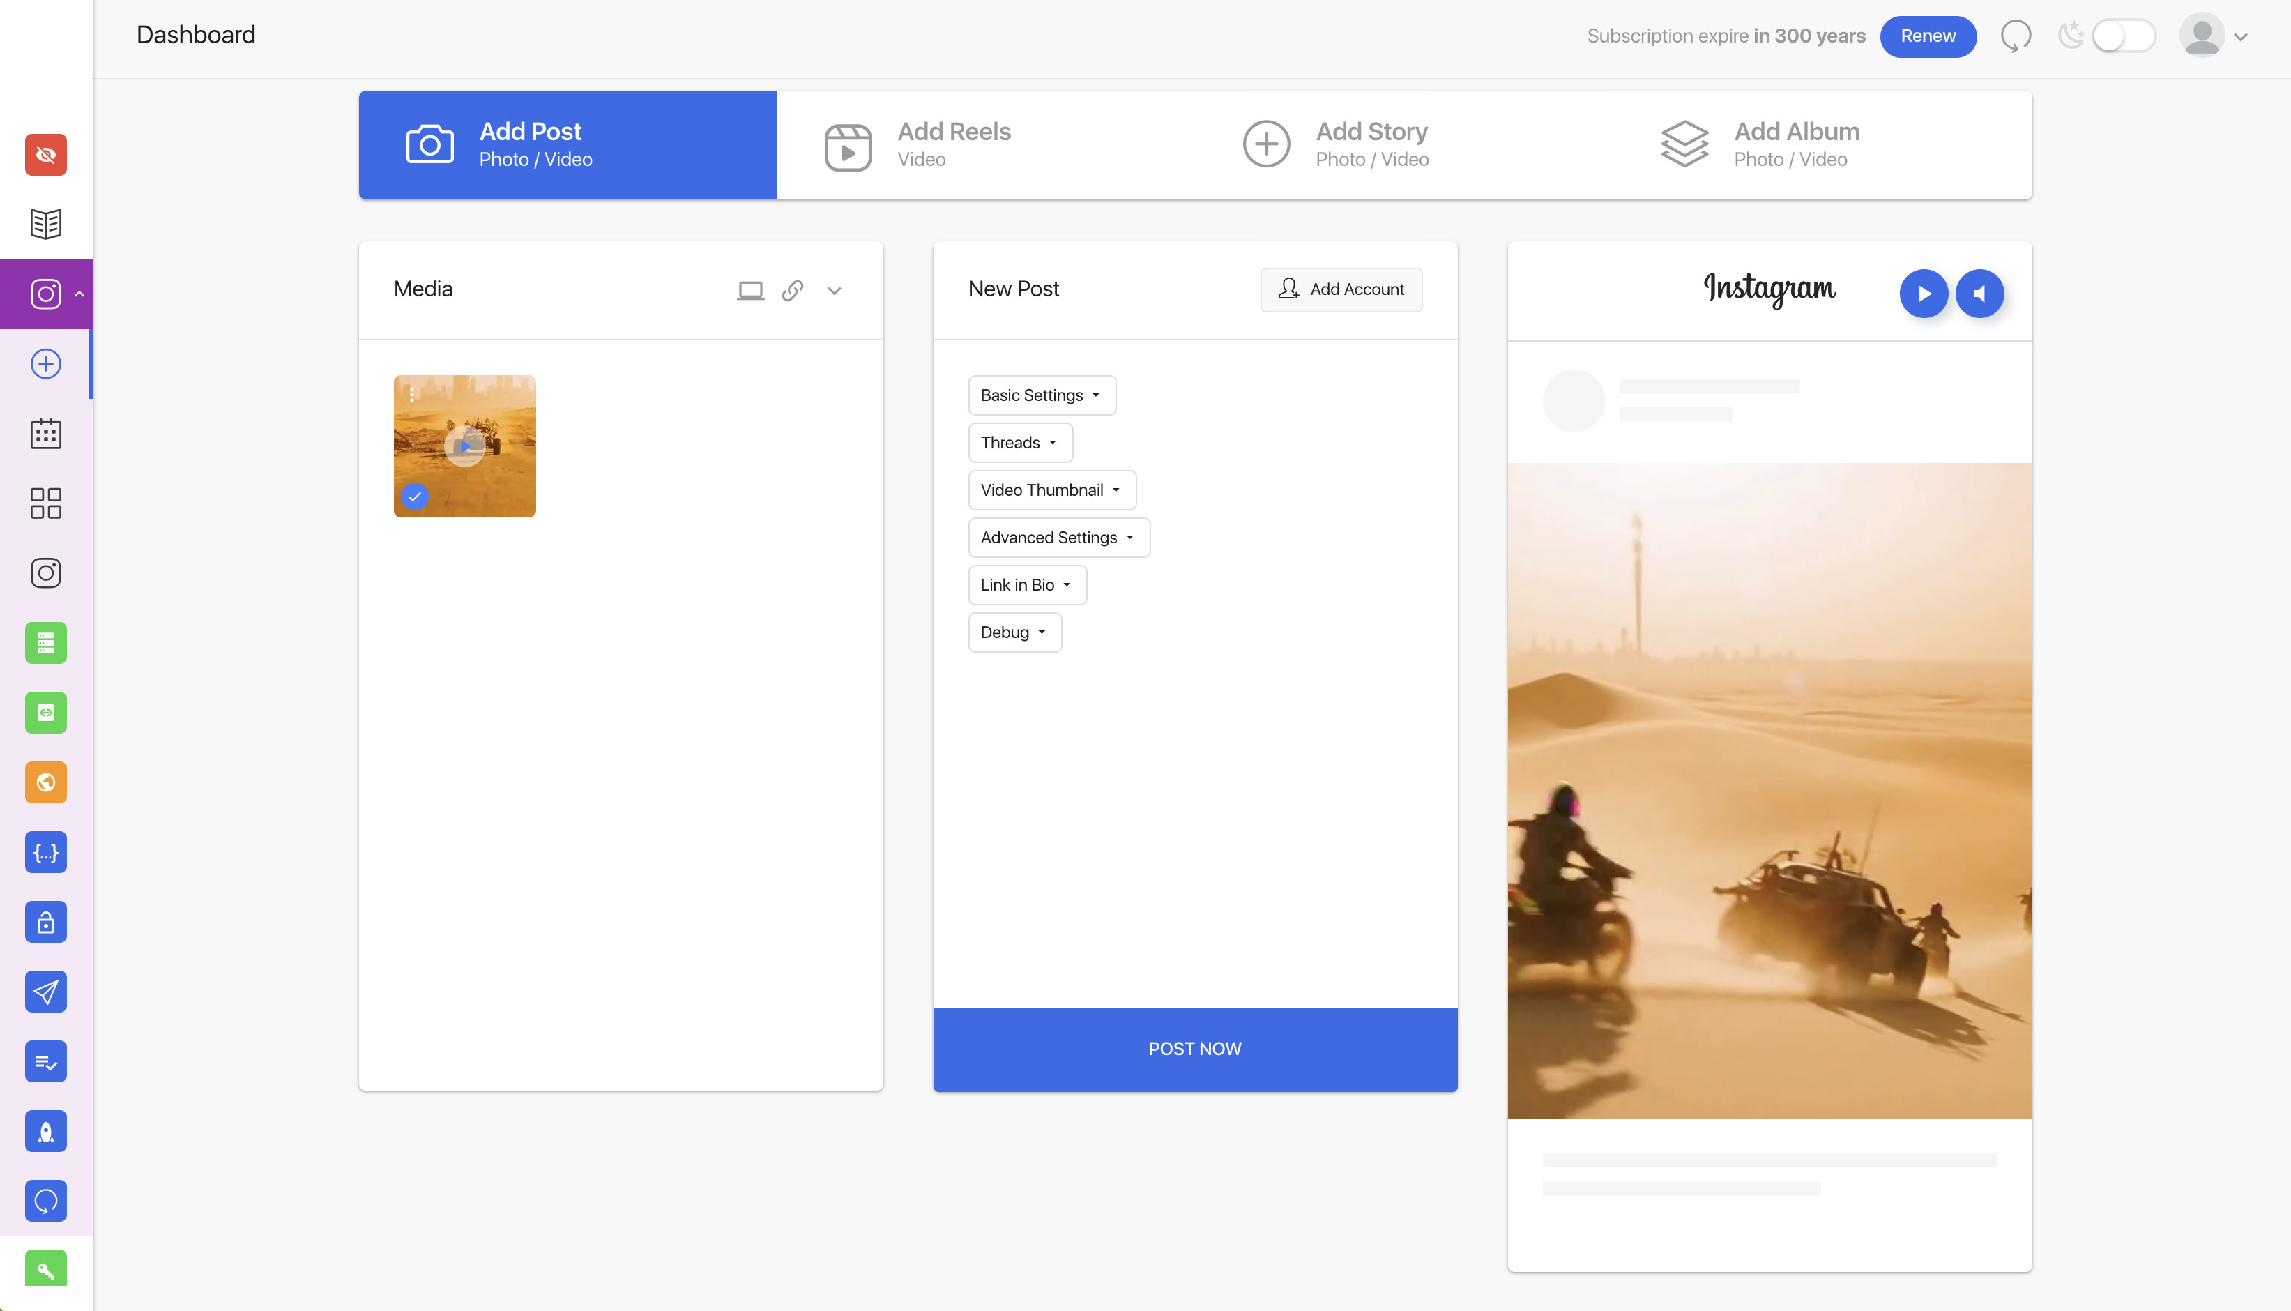The width and height of the screenshot is (2291, 1311).
Task: Play the Instagram preview video
Action: click(x=1924, y=294)
